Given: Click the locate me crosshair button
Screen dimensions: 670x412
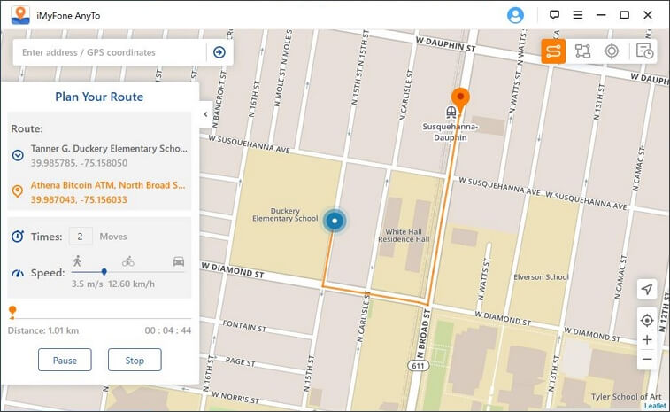Looking at the screenshot, I should [647, 320].
